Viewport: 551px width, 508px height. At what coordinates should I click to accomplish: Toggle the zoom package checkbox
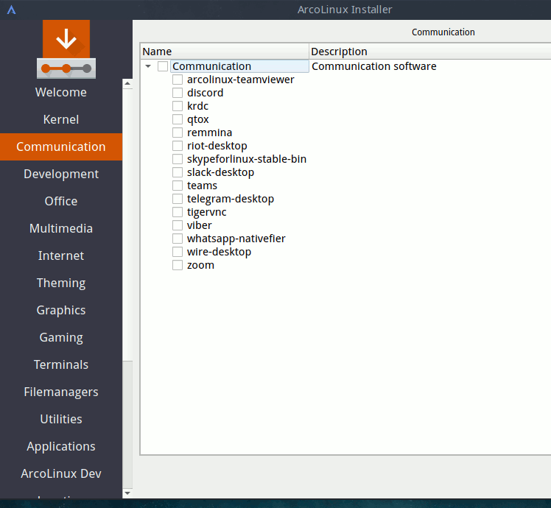pos(178,265)
